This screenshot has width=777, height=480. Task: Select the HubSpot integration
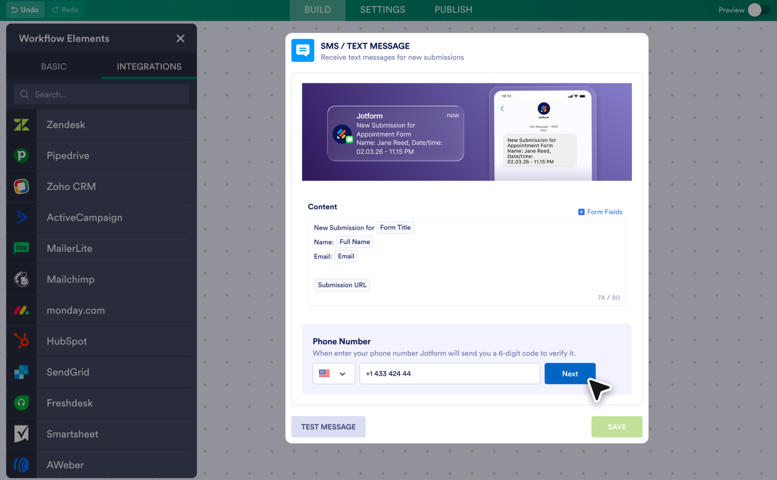coord(101,341)
